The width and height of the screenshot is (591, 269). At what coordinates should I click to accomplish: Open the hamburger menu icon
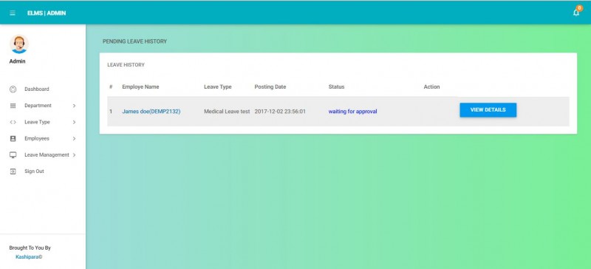13,13
